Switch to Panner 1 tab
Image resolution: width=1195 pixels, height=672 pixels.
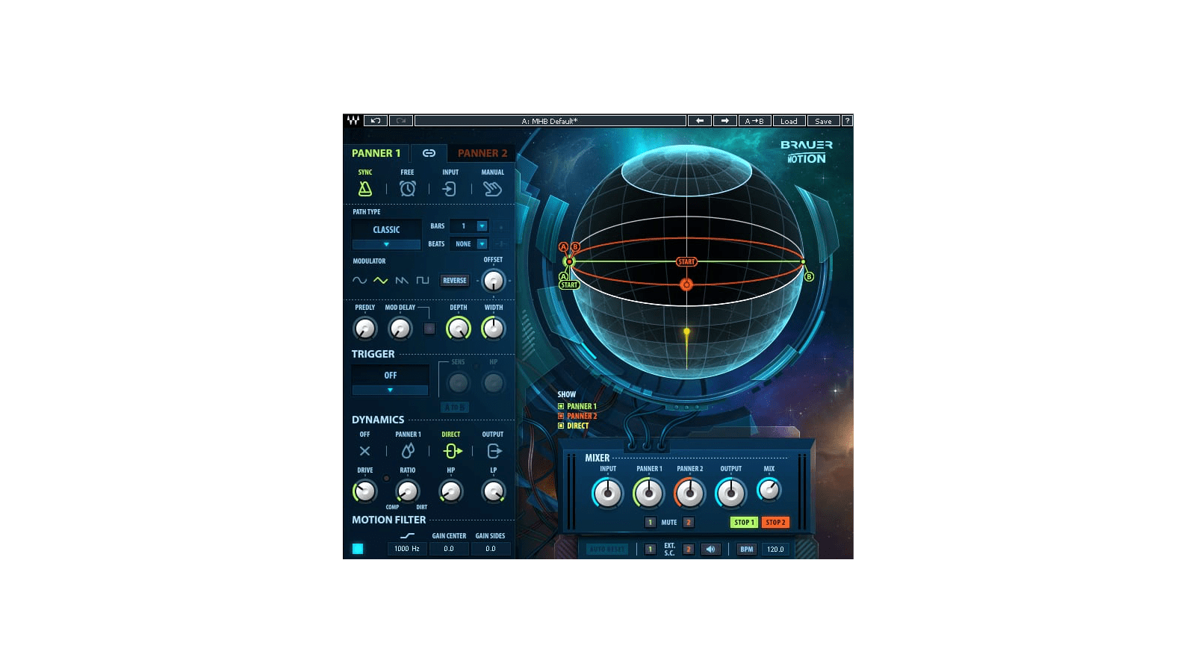pyautogui.click(x=376, y=153)
